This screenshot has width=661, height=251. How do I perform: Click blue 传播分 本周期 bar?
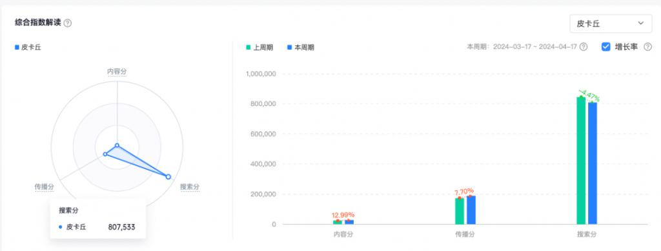point(471,210)
